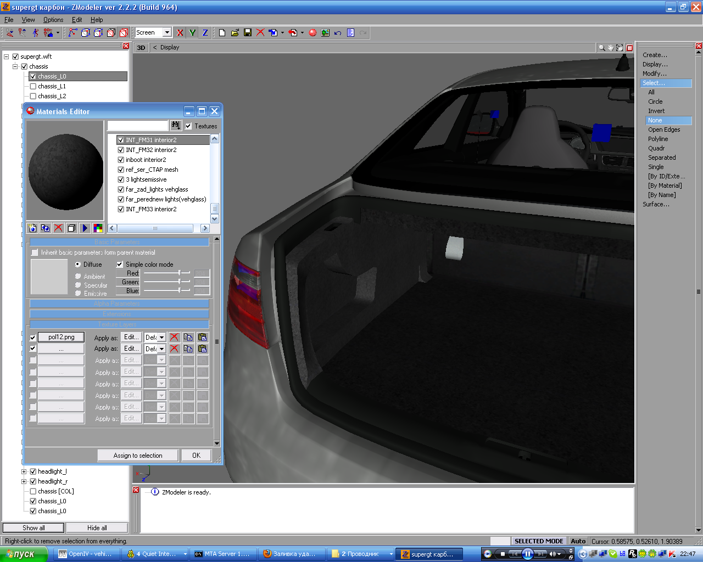Enable the chassis_L1 visibility checkbox
Screen dimensions: 703x562
coord(33,86)
